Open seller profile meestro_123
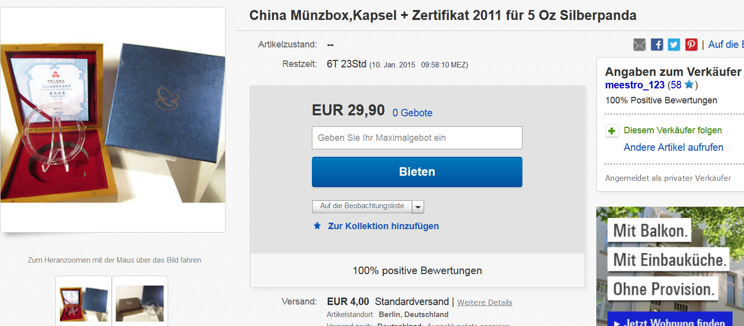 coord(635,85)
